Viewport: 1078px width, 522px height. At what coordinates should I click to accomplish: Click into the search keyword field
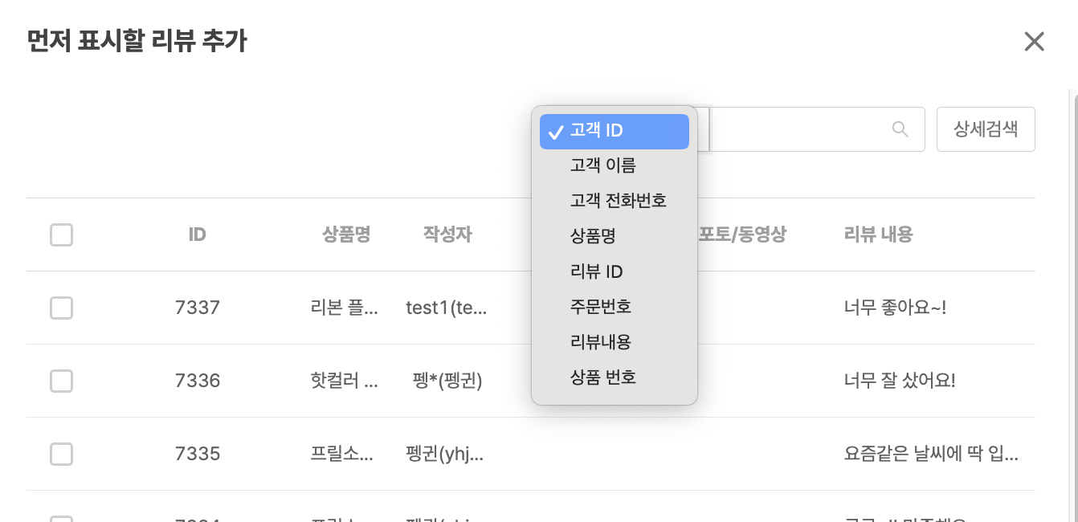[799, 129]
